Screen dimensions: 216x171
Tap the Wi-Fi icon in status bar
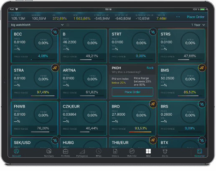17,9
